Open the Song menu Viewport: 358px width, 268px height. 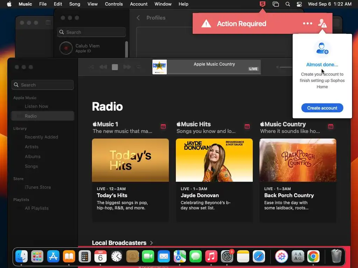pyautogui.click(x=75, y=4)
